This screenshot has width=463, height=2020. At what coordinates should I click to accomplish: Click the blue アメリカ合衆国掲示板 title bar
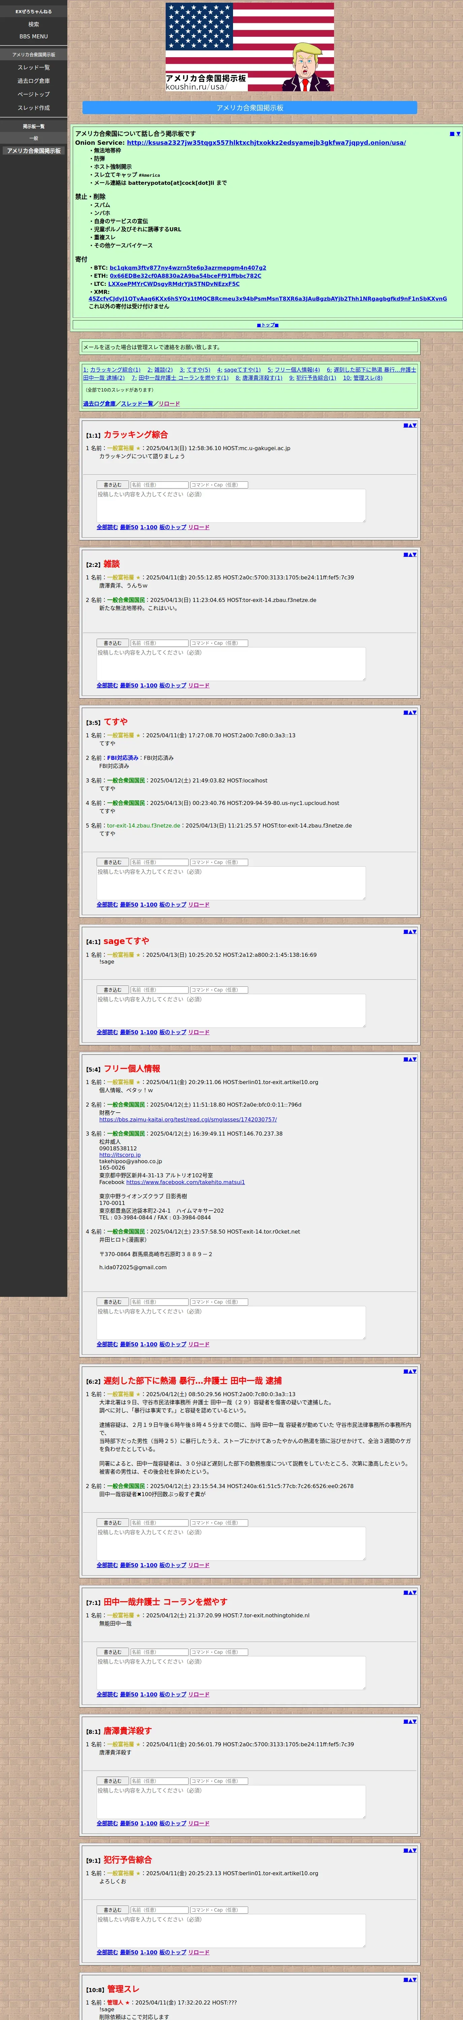(x=250, y=107)
